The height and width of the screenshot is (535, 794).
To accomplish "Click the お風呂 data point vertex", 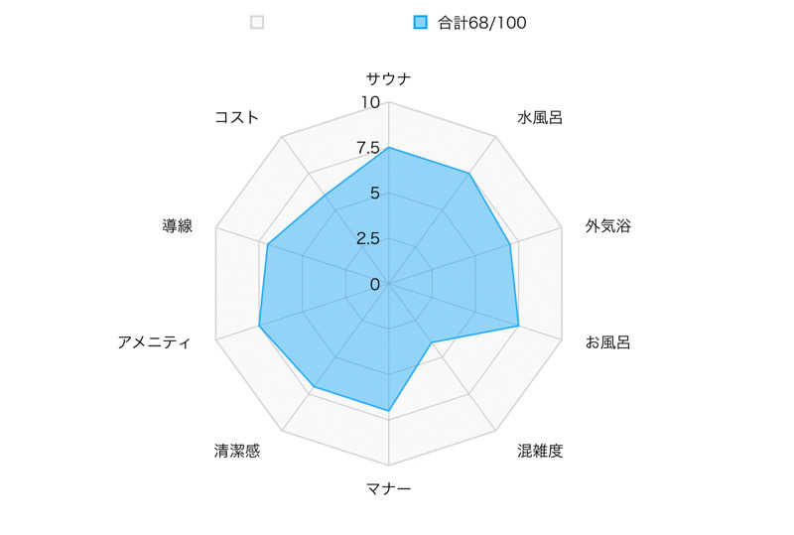I will point(518,326).
